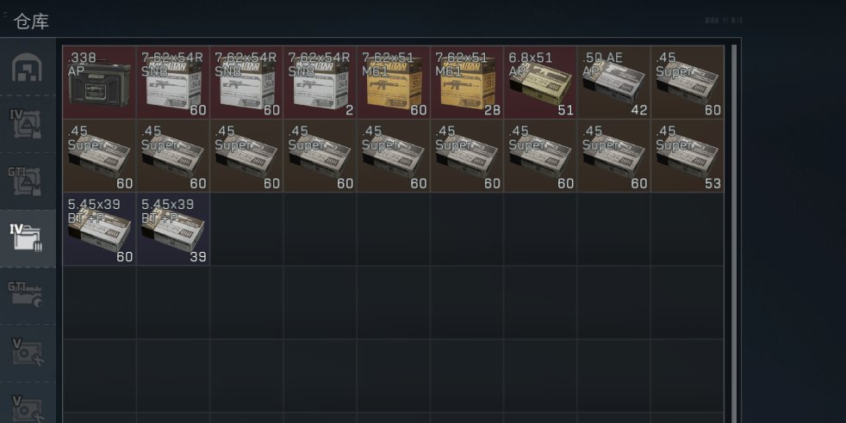Click the 6.8x51 AP box of 51
The image size is (846, 423).
click(540, 83)
